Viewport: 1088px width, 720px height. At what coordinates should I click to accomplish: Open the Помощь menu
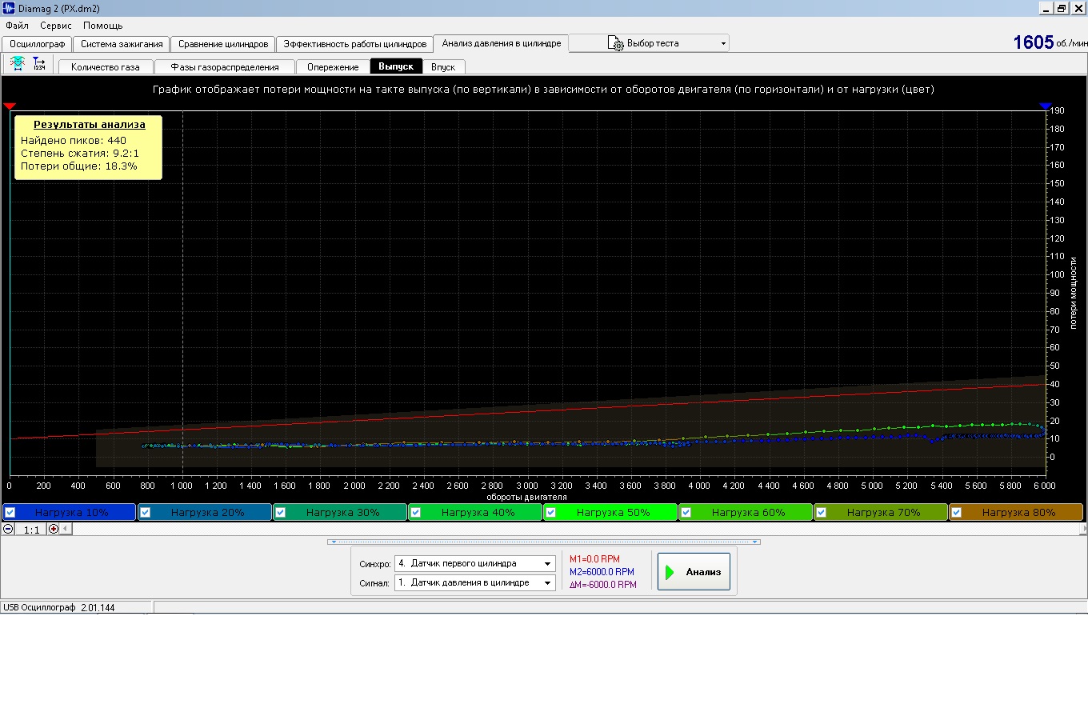103,26
